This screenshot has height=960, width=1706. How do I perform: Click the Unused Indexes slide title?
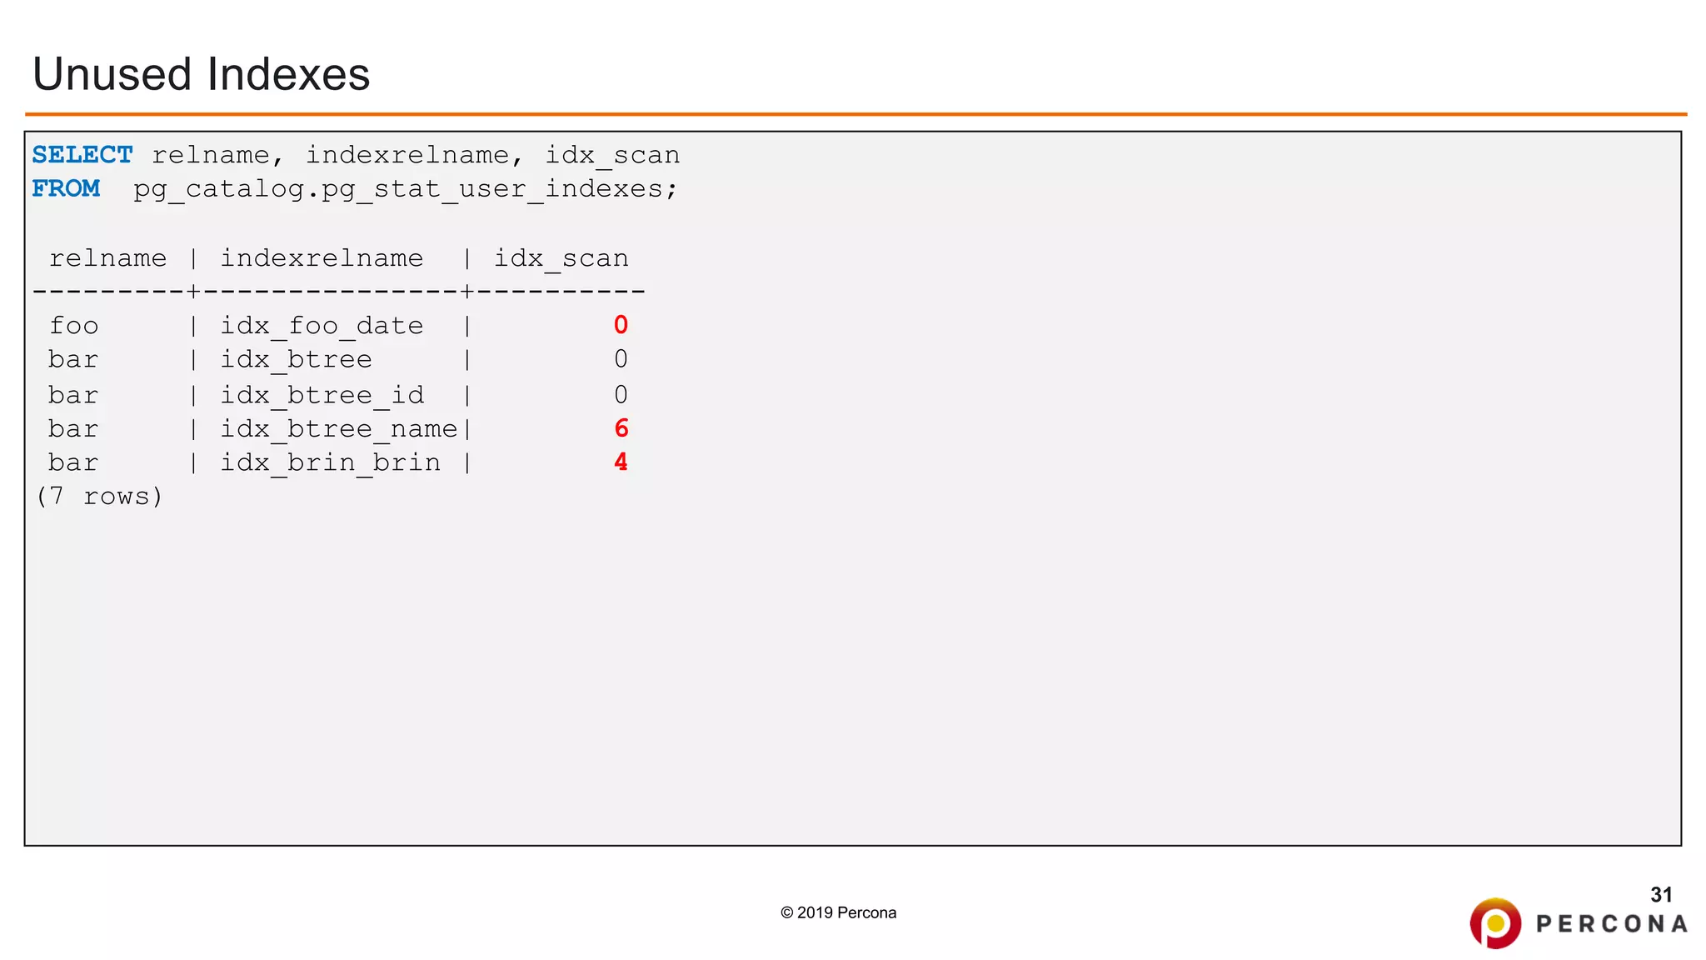point(201,74)
